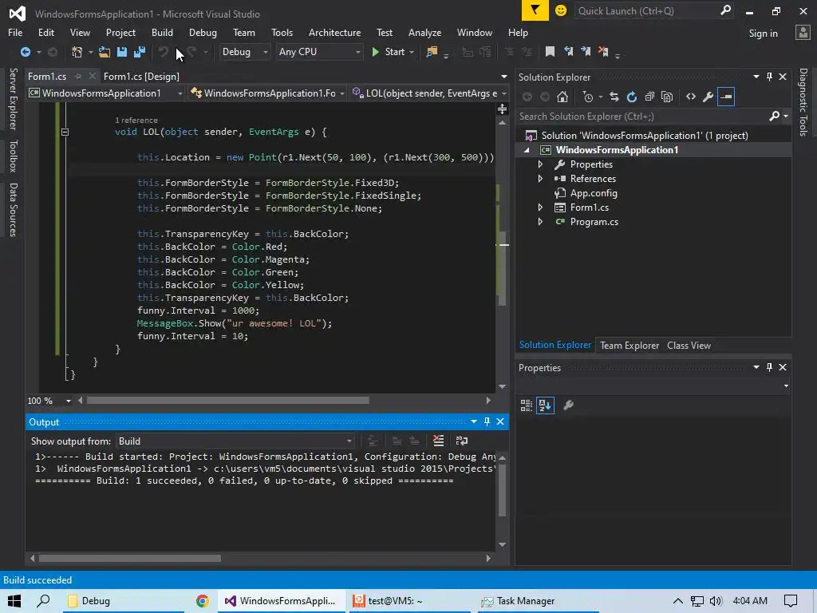
Task: Click the New Project toolbar icon
Action: (x=77, y=52)
